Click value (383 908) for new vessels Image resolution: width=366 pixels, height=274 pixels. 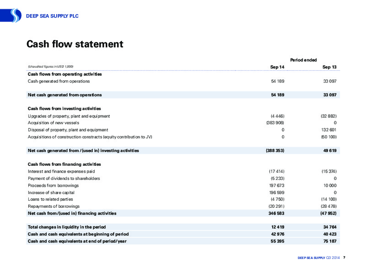click(275, 123)
